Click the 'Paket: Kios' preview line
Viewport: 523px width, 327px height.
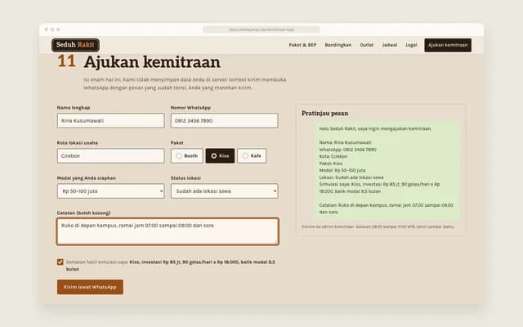pyautogui.click(x=330, y=163)
